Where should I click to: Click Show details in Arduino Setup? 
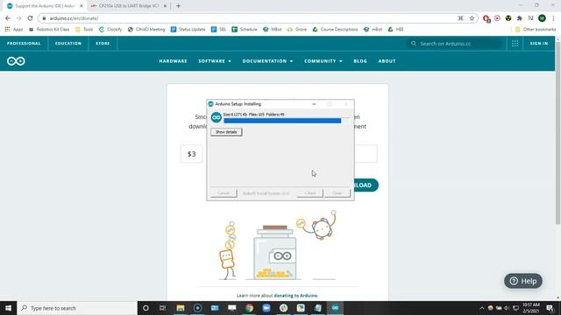click(226, 132)
